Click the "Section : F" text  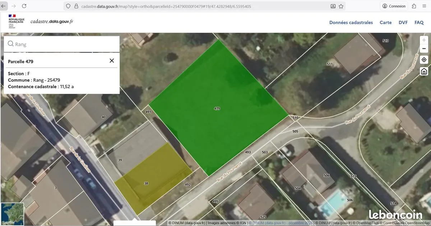pos(19,73)
